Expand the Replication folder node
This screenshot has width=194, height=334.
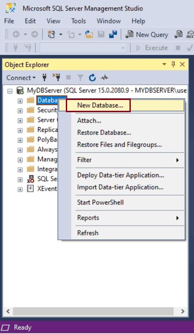coord(20,131)
